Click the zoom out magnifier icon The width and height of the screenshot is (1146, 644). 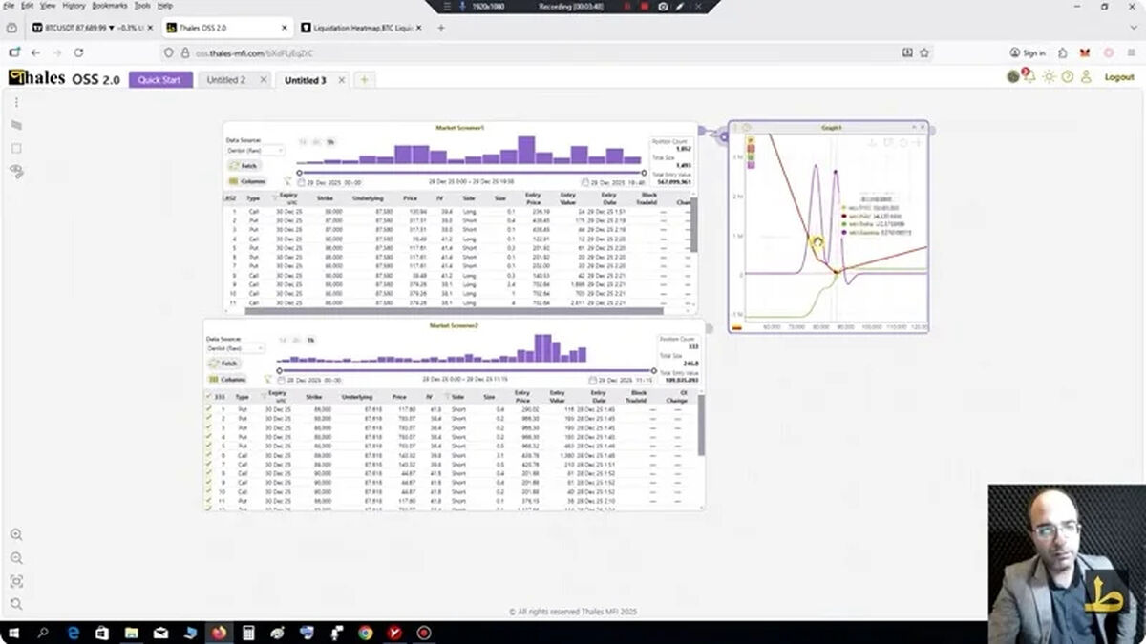(x=16, y=558)
